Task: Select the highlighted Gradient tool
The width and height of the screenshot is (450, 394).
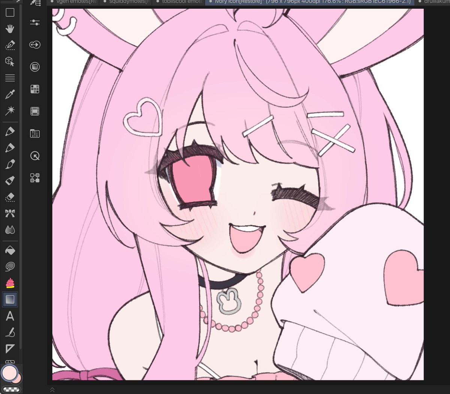Action: click(10, 300)
